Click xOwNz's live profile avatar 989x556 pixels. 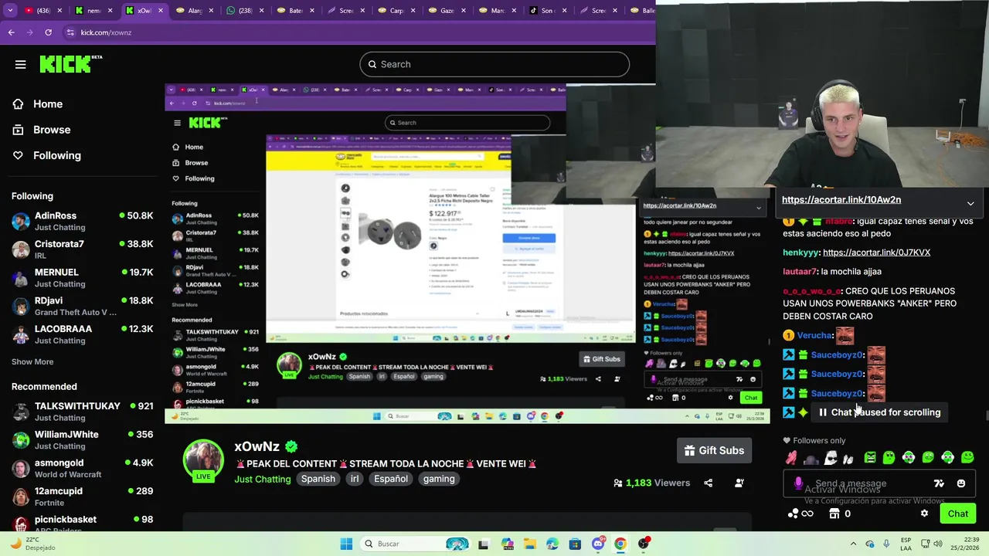coord(203,459)
